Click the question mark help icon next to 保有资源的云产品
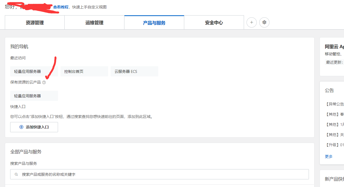 pyautogui.click(x=44, y=82)
